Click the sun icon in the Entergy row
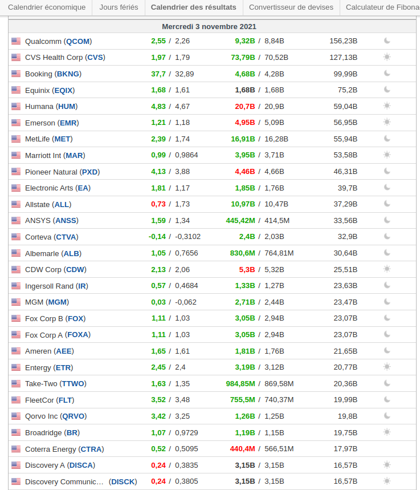The width and height of the screenshot is (420, 490). [387, 367]
